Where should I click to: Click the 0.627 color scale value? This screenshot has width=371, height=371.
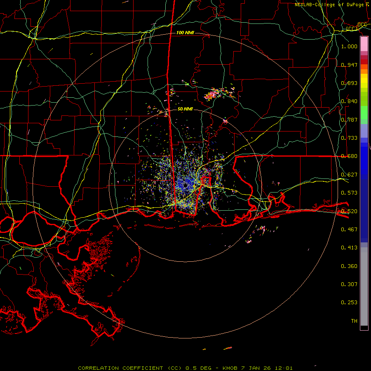pos(349,175)
